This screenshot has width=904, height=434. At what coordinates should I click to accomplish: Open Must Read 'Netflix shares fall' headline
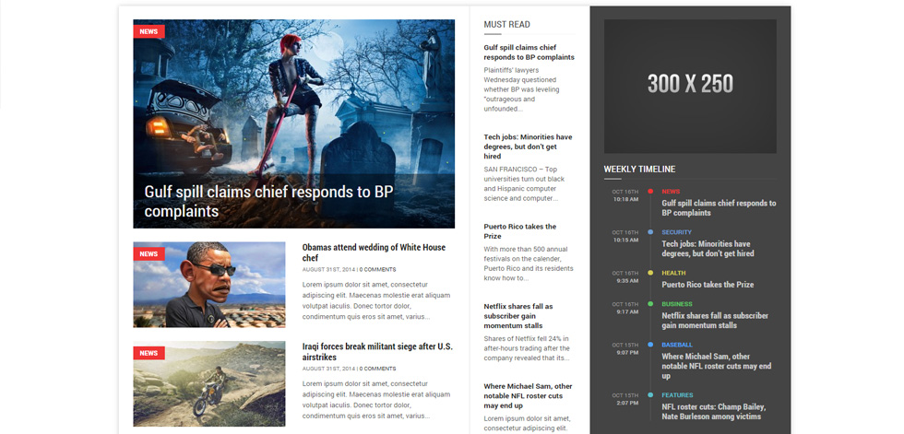pos(518,316)
